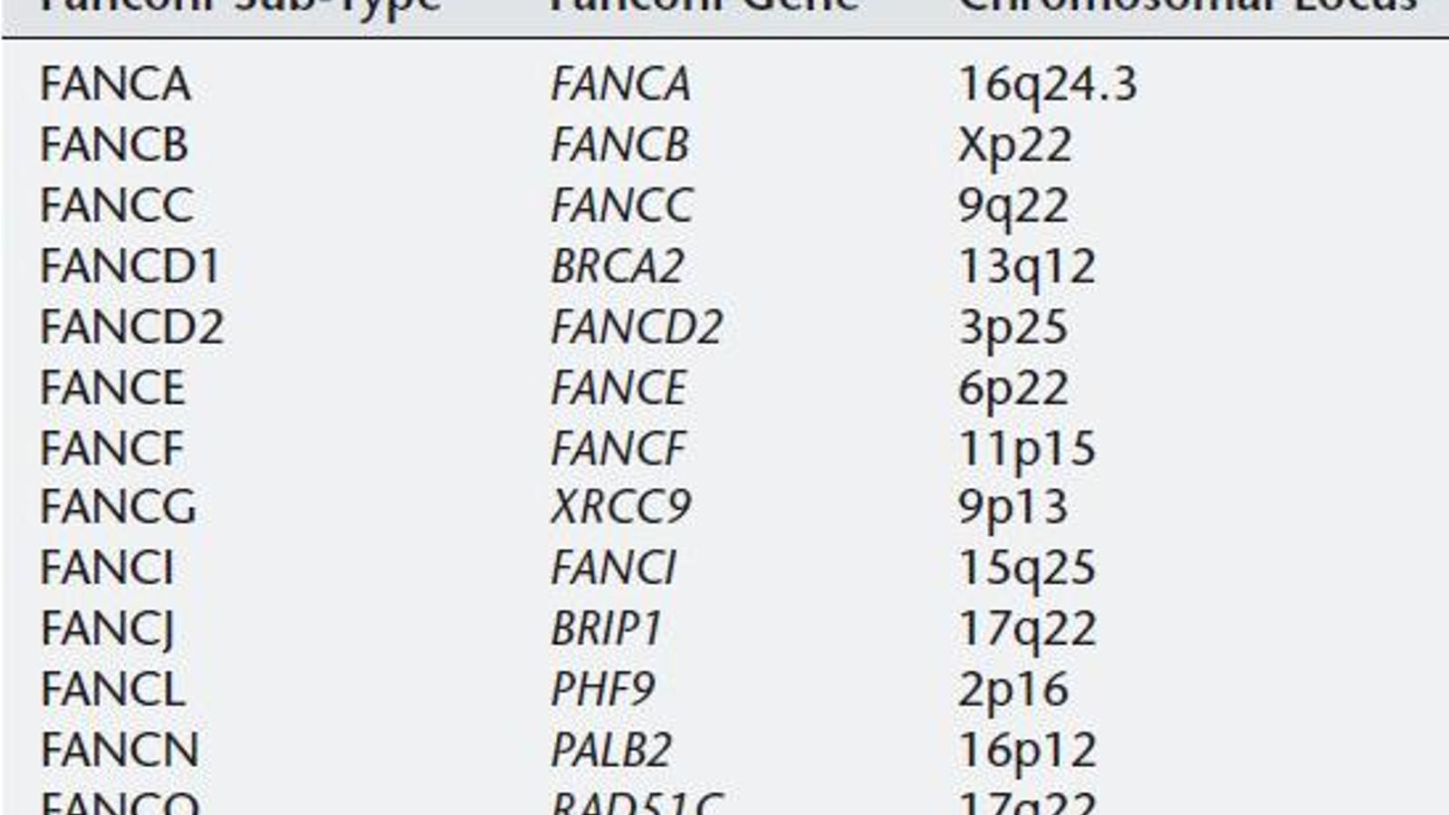Click the 11p15 locus cell

point(1027,448)
